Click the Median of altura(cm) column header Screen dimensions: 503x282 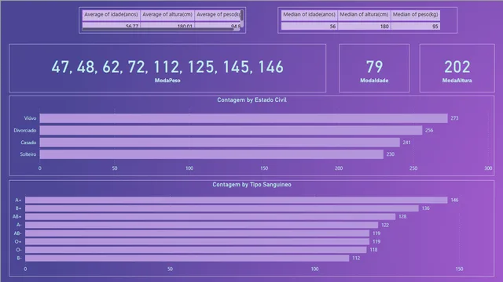click(364, 15)
